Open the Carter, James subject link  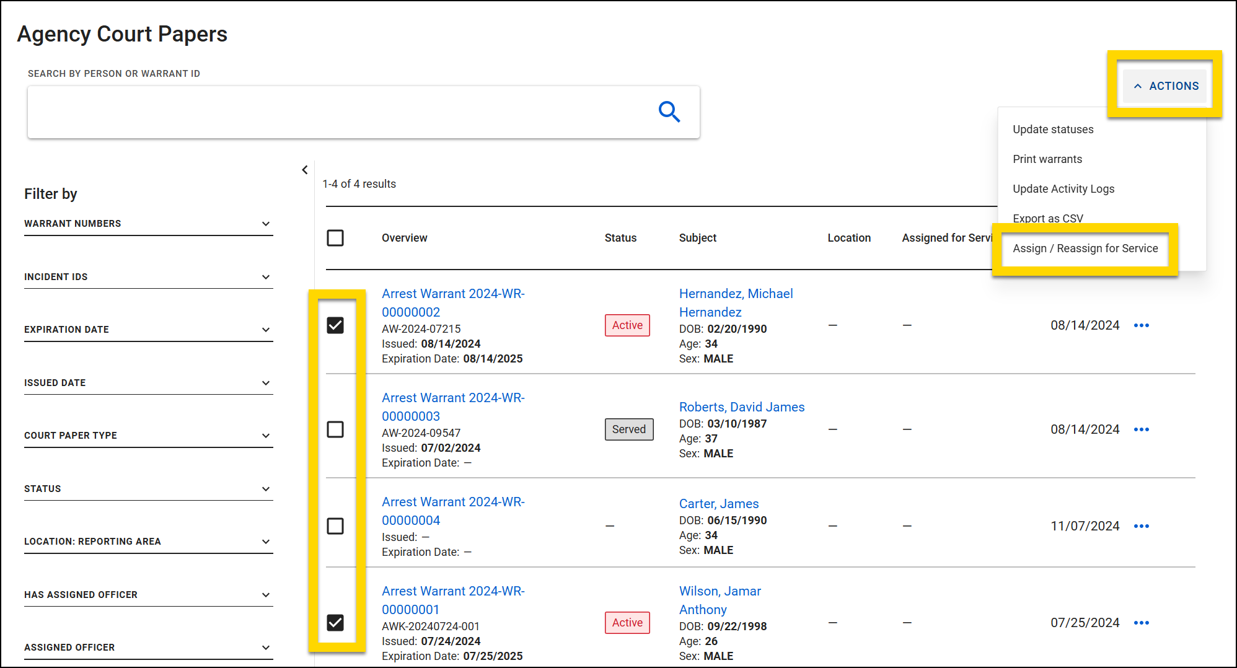[x=718, y=503]
